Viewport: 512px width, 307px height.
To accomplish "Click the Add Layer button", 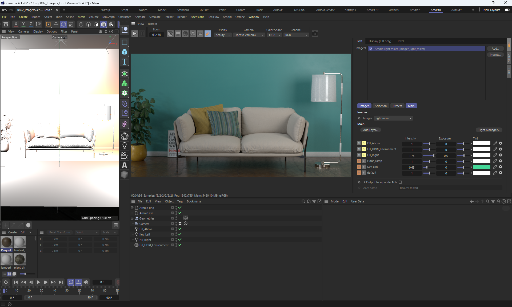I will (370, 130).
